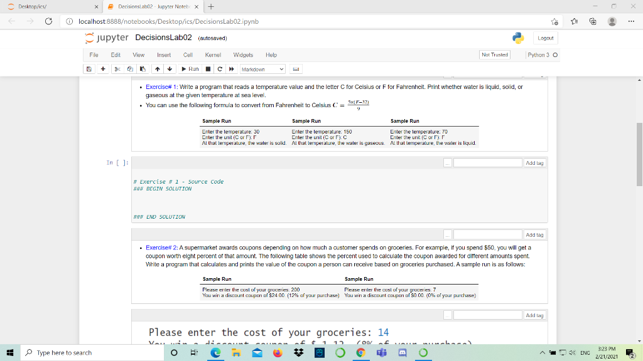Run the selected cell
The image size is (643, 361).
coord(190,69)
